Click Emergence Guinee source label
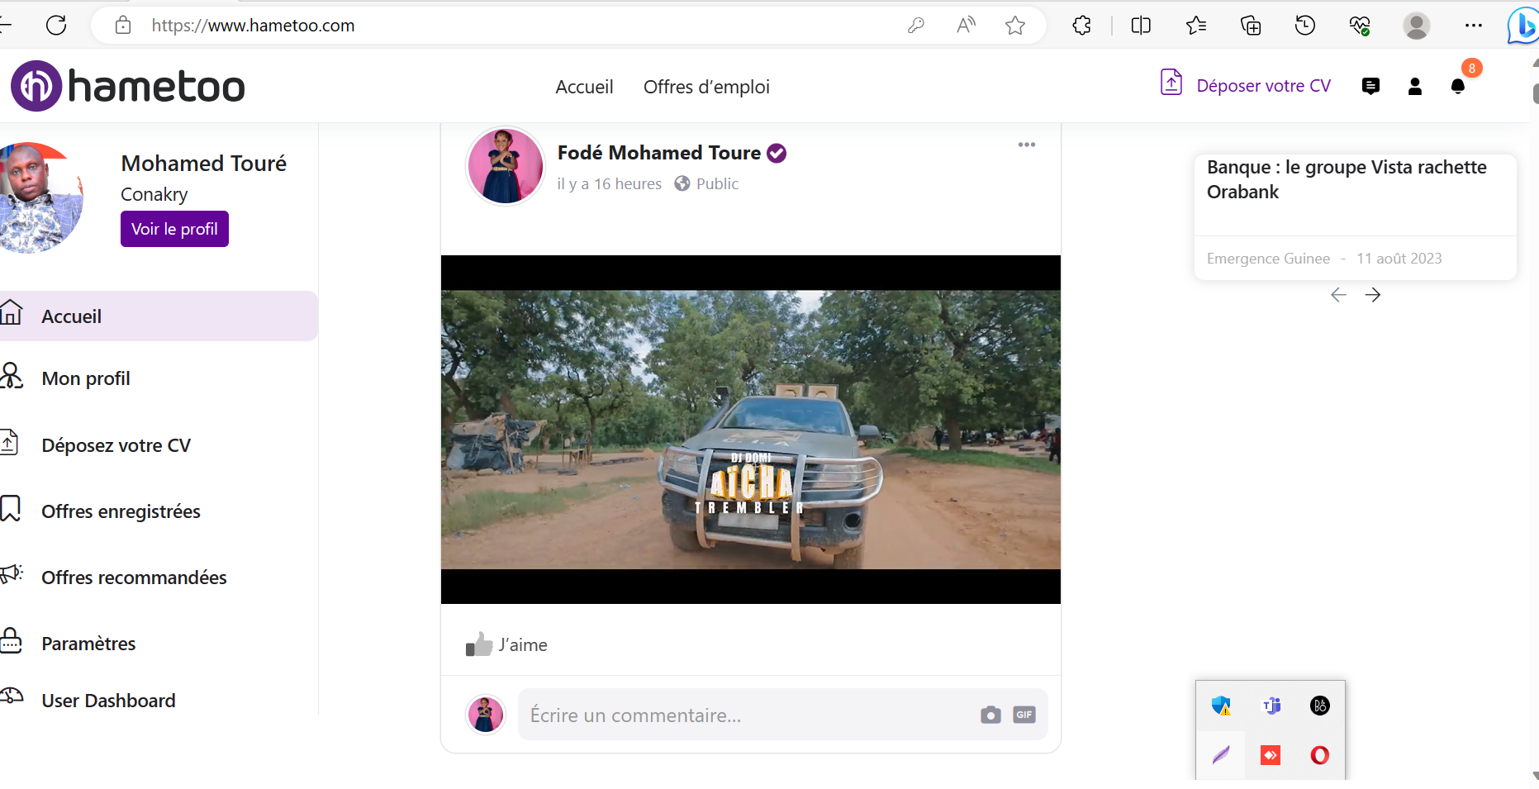Image resolution: width=1539 pixels, height=789 pixels. [1268, 259]
